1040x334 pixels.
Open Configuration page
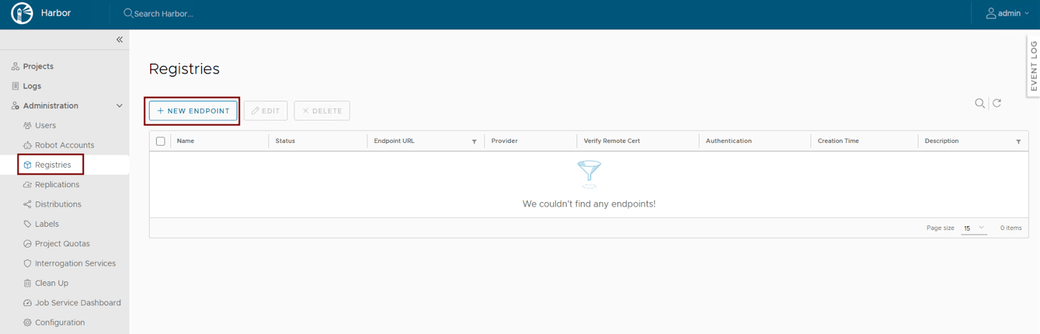coord(60,322)
